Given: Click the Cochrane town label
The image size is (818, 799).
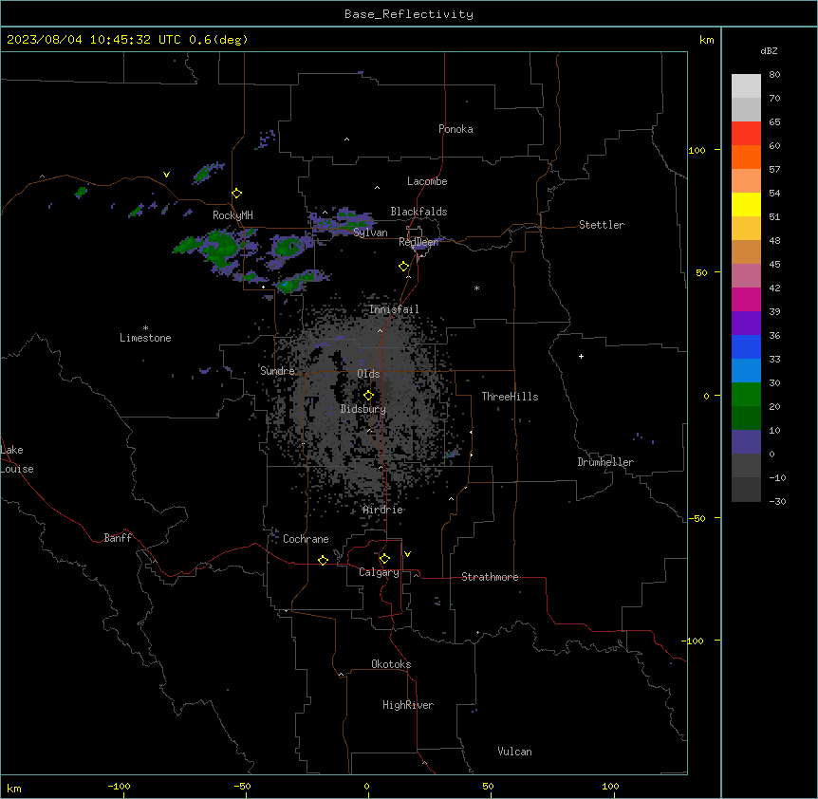Looking at the screenshot, I should point(306,539).
